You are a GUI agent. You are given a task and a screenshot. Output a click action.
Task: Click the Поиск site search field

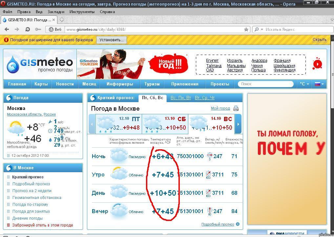point(265,84)
